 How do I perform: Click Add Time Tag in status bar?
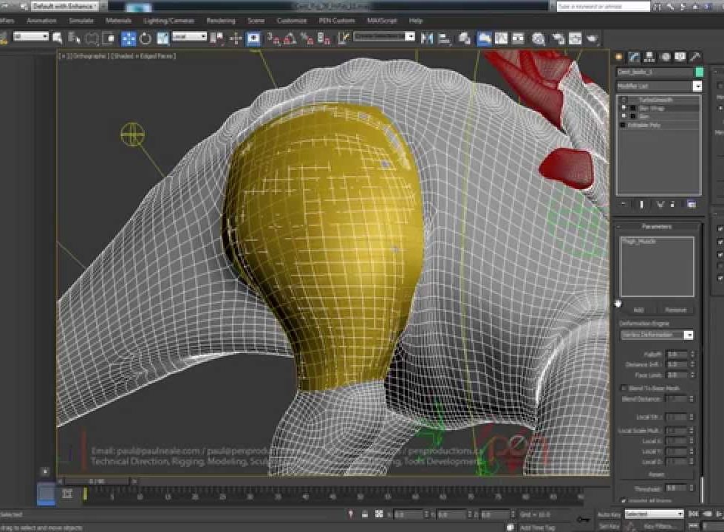point(538,528)
